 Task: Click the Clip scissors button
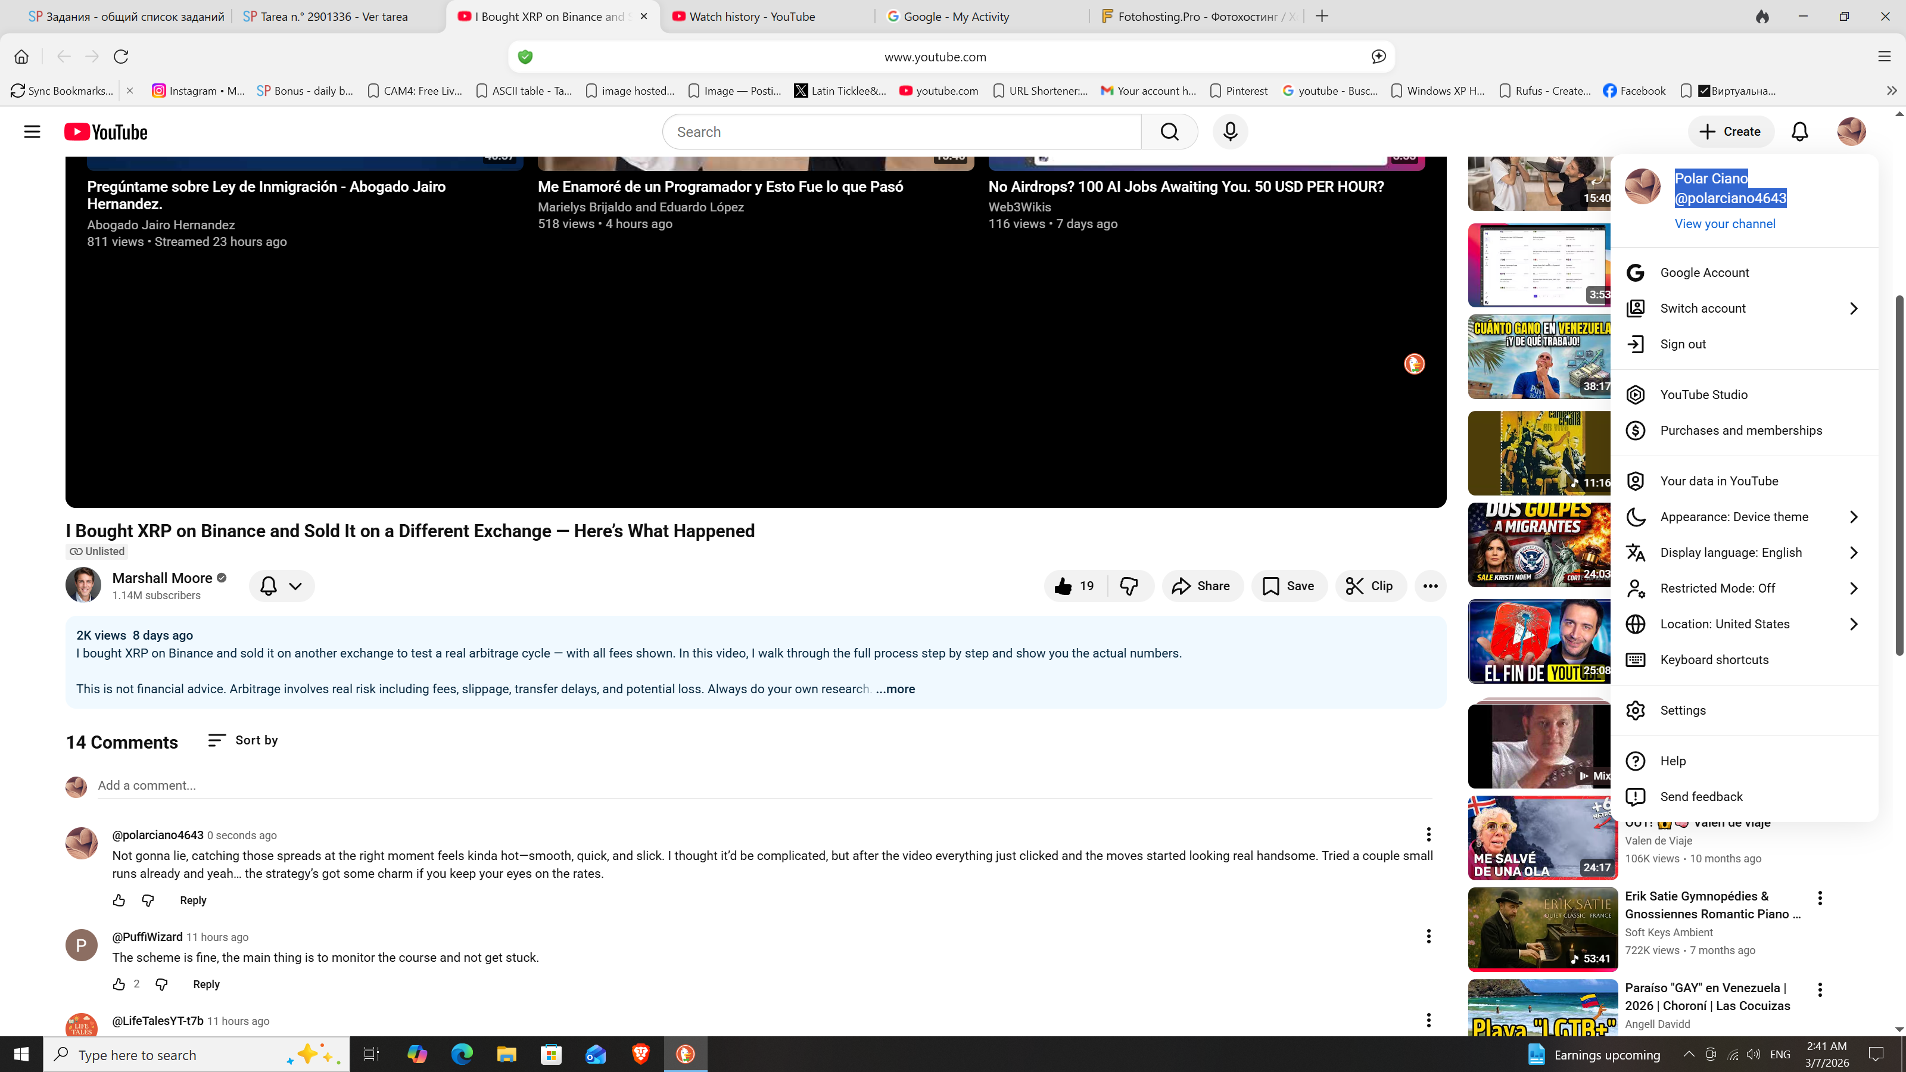[x=1371, y=586]
